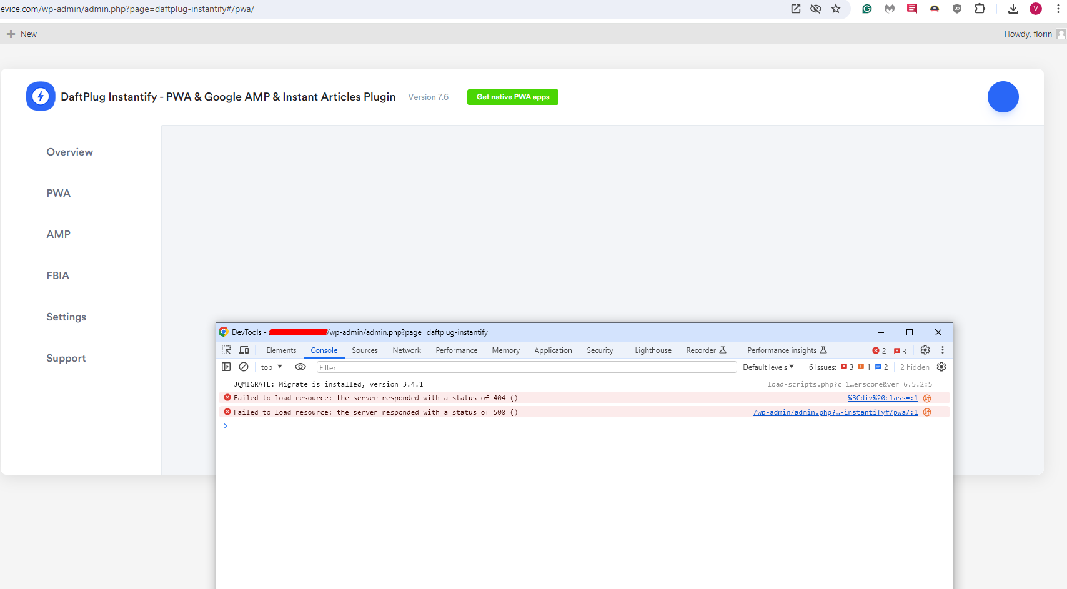Open Support in plugin sidebar
Screen dimensions: 1067x589
click(x=66, y=358)
